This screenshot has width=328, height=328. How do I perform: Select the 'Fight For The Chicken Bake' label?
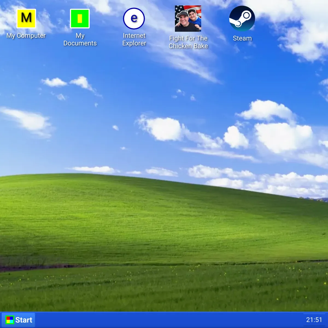pos(188,42)
